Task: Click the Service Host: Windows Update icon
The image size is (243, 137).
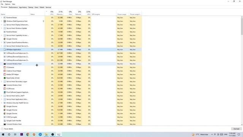Action: click(5, 28)
